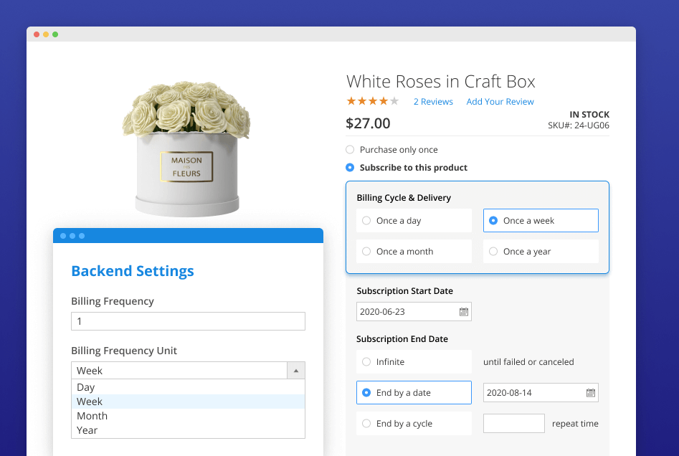Choose Once a day billing cycle
The height and width of the screenshot is (456, 679).
pos(367,221)
